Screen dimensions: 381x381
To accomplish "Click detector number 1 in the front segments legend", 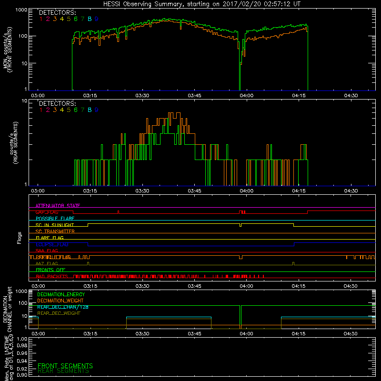I will tap(41, 19).
